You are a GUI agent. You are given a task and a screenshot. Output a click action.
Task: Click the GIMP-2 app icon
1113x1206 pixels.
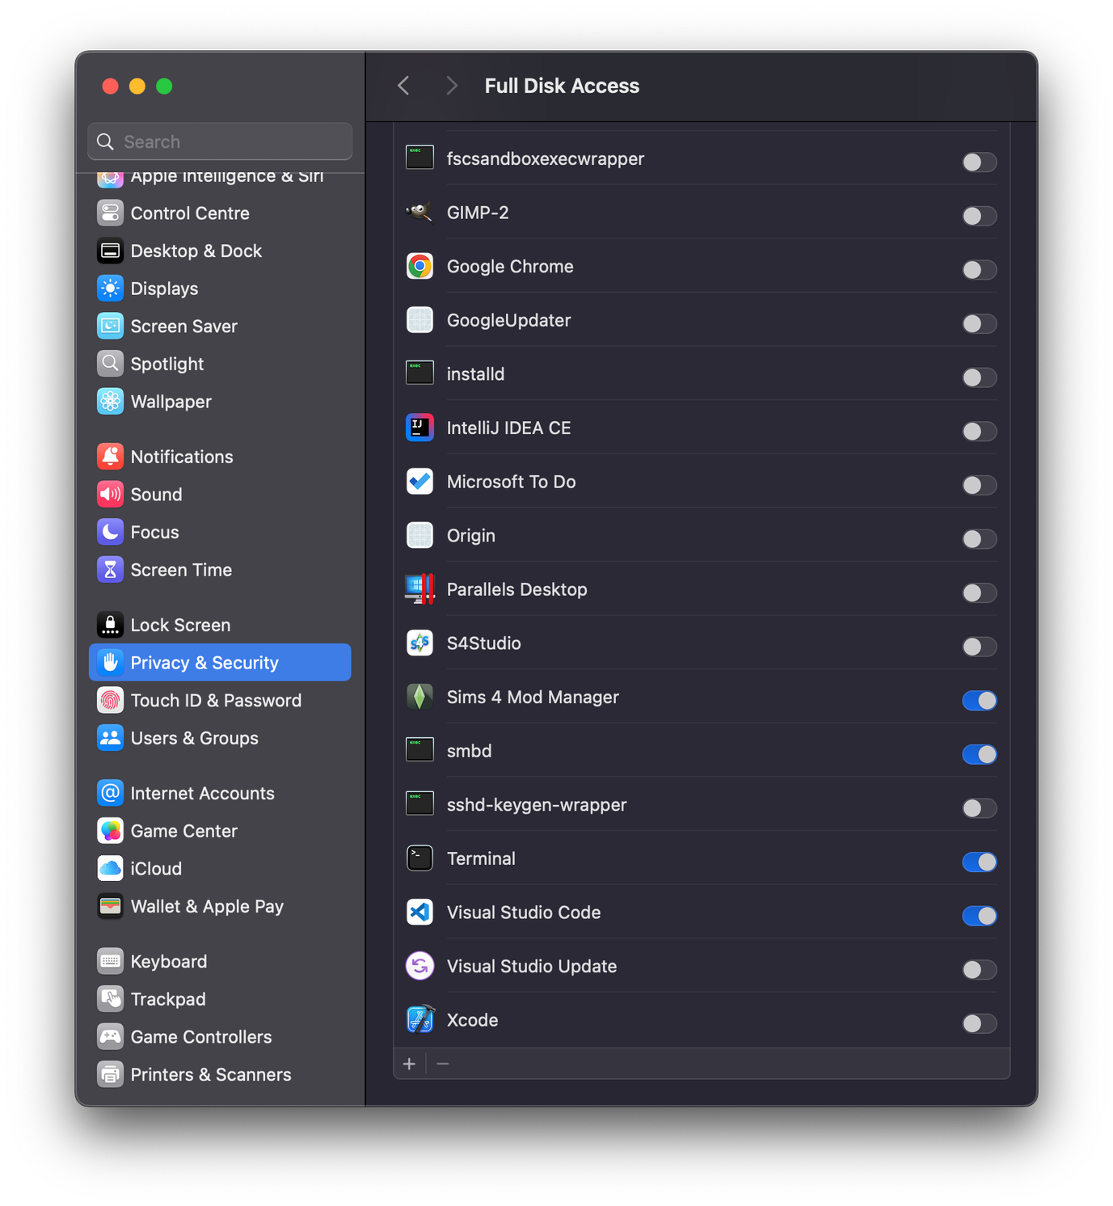pyautogui.click(x=419, y=213)
